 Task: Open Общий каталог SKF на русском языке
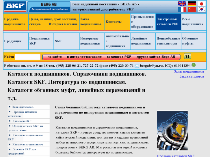point(25,128)
